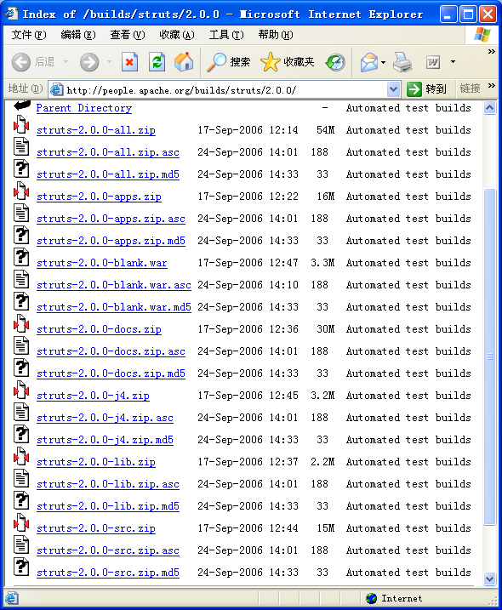This screenshot has height=610, width=502.
Task: Click into the URL address field
Action: coord(225,90)
